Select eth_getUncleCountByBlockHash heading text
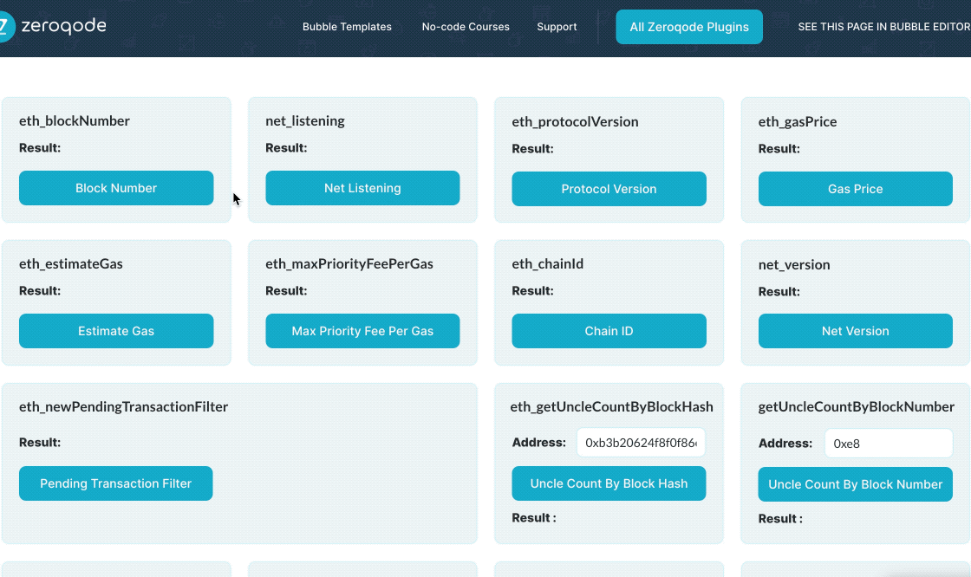 point(612,406)
